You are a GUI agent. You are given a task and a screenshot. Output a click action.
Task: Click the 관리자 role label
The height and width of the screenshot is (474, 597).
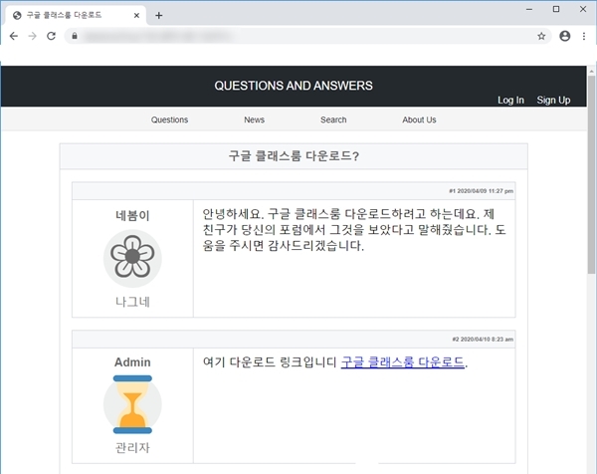click(x=132, y=448)
